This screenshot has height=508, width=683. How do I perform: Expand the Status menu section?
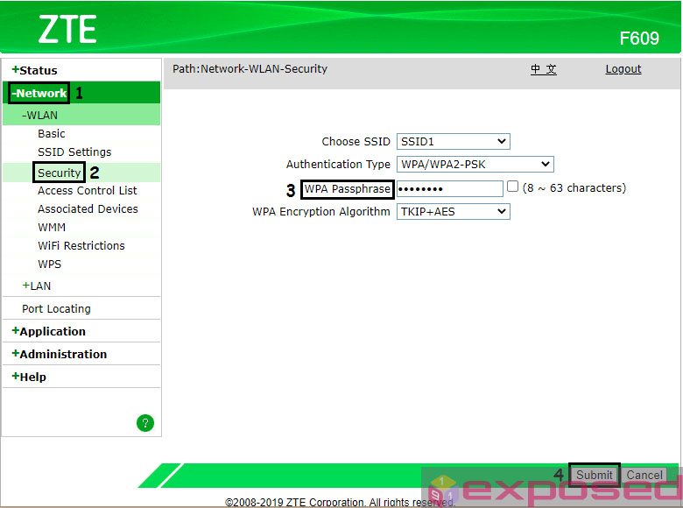click(34, 70)
